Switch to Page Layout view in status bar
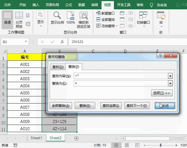Image resolution: width=187 pixels, height=148 pixels. (127, 145)
